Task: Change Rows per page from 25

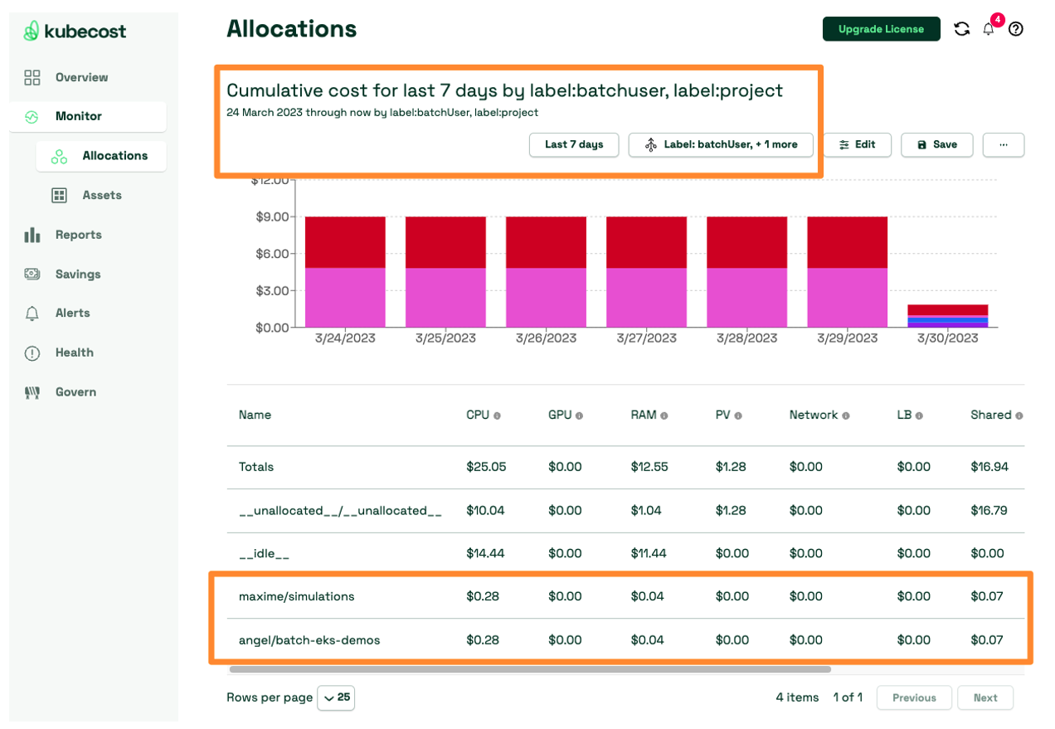Action: tap(335, 697)
